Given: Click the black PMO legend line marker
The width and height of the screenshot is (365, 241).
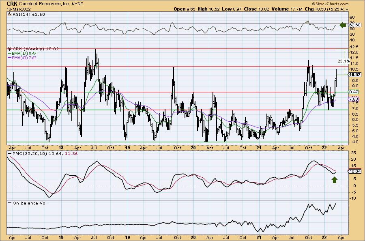Looking at the screenshot, I should (x=10, y=154).
